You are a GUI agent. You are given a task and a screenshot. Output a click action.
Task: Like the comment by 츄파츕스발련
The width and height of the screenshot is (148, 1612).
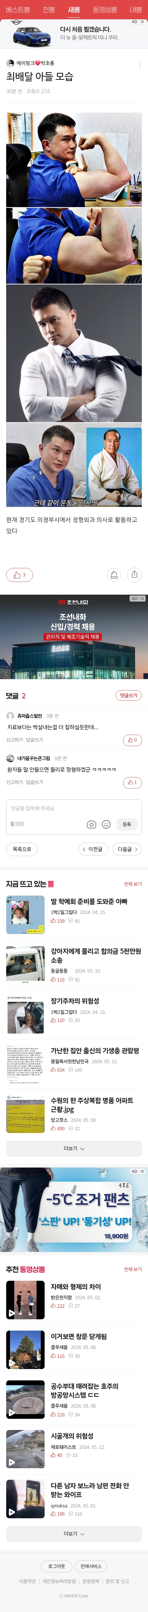pyautogui.click(x=132, y=740)
